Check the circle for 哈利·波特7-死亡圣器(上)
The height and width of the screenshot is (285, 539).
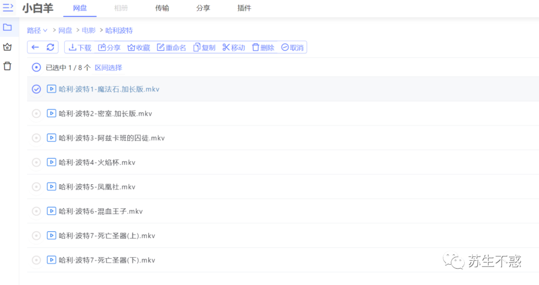point(36,235)
